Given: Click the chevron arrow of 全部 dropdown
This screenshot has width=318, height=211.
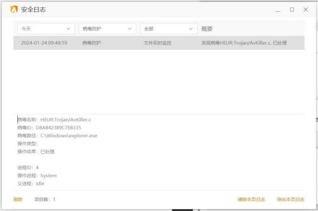Looking at the screenshot, I should 191,29.
